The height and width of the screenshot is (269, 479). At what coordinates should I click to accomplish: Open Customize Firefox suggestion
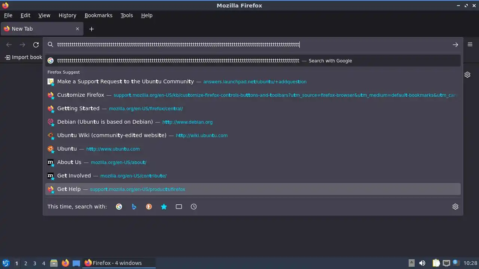pos(253,95)
